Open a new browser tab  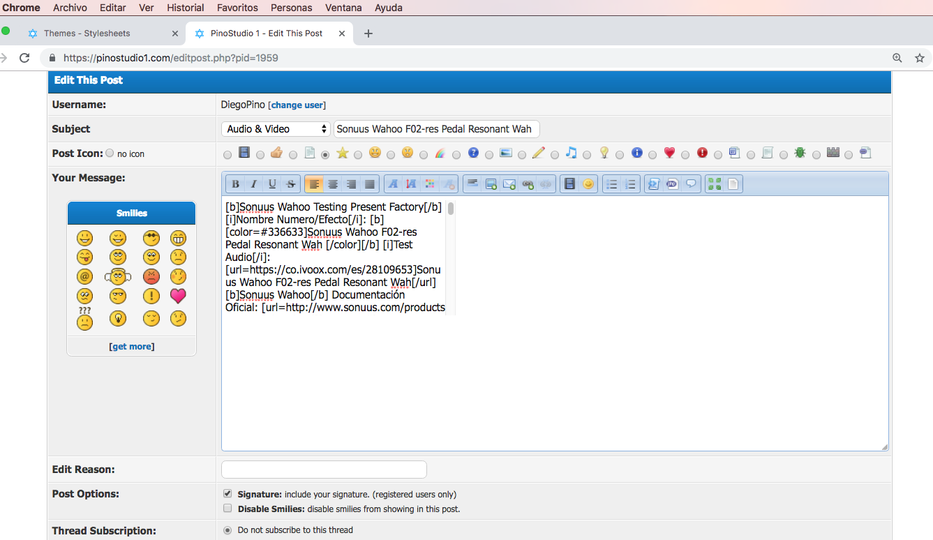tap(368, 33)
